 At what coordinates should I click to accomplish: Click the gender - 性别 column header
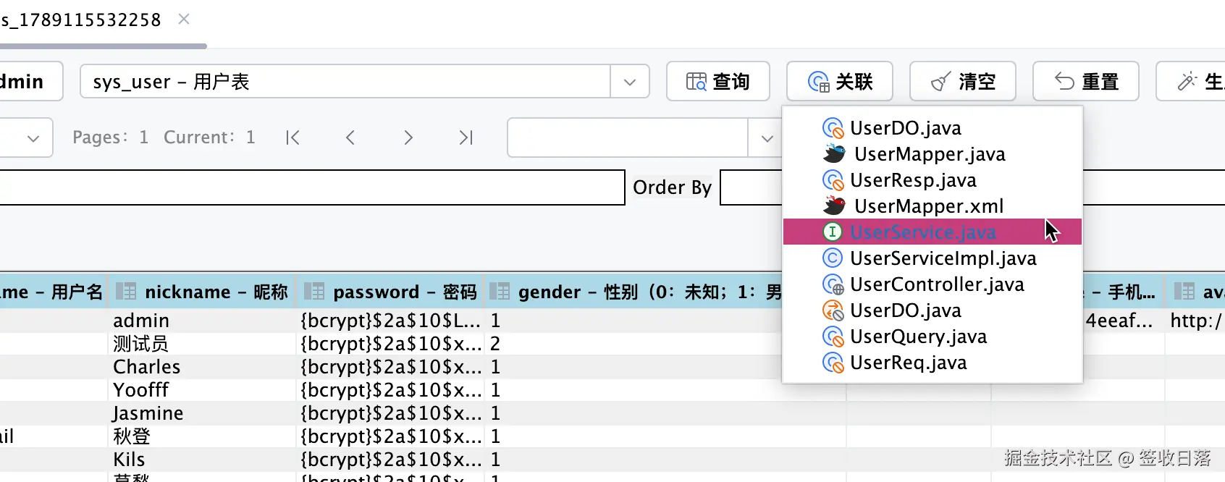click(634, 292)
